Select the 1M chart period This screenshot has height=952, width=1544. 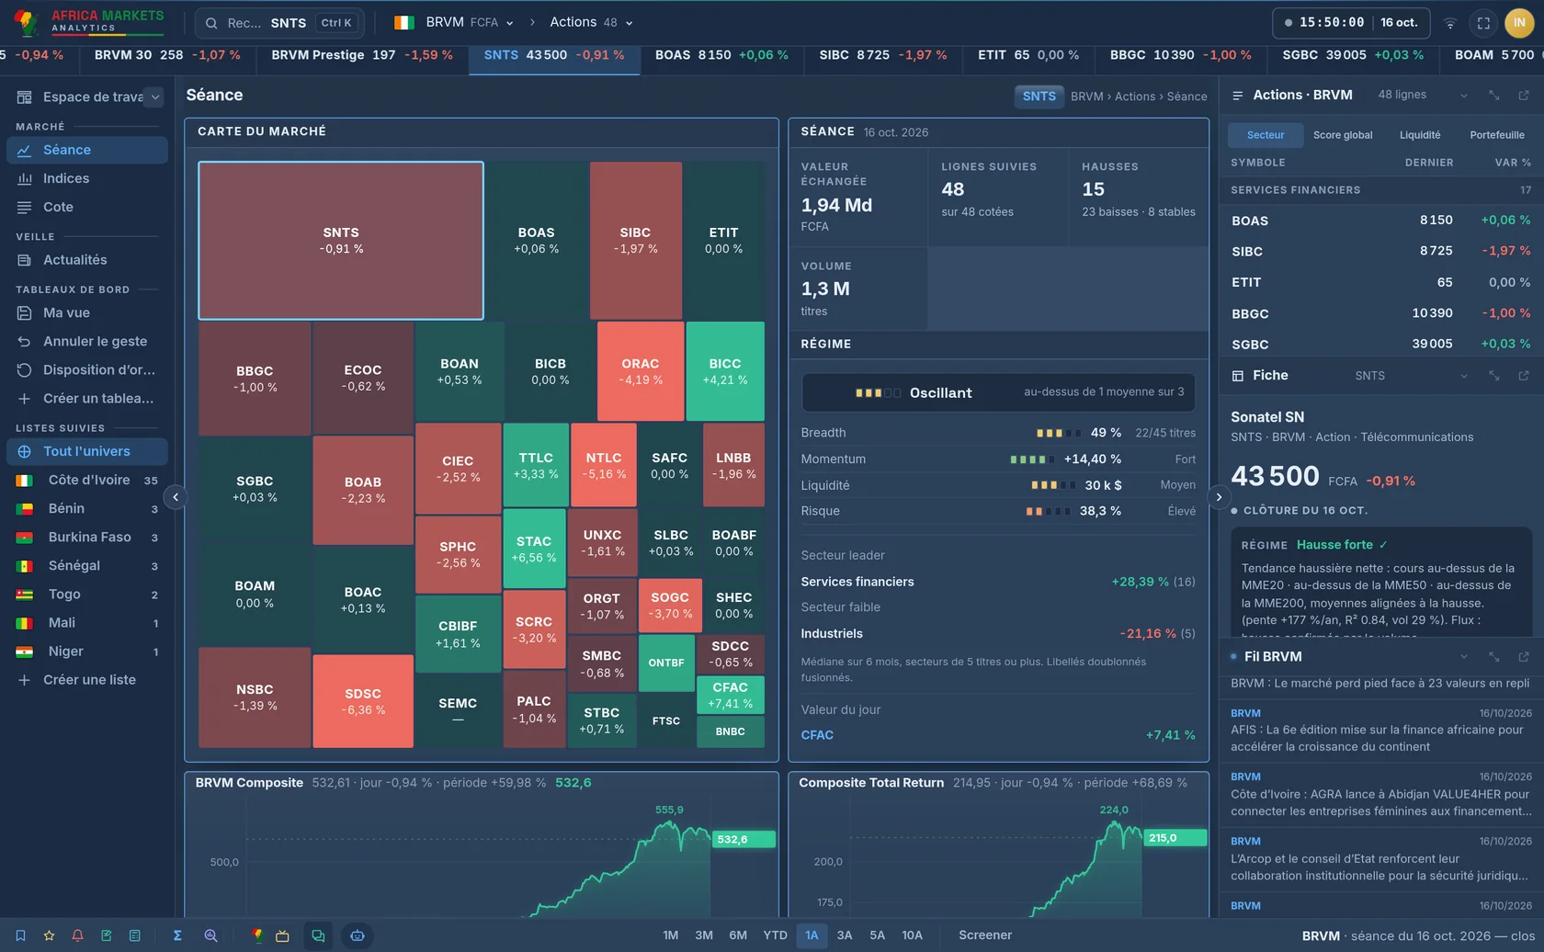tap(671, 935)
